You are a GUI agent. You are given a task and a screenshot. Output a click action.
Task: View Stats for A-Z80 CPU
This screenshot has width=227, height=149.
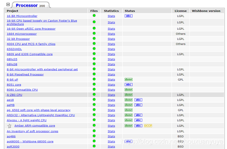point(111,95)
